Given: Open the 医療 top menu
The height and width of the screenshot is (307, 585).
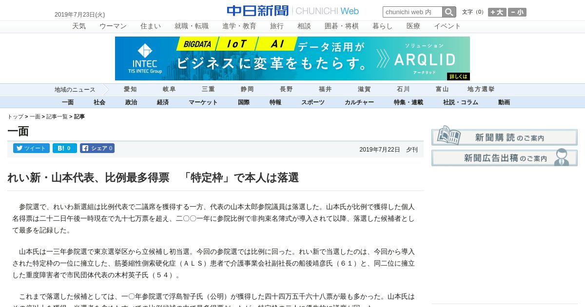Looking at the screenshot, I should (x=413, y=26).
